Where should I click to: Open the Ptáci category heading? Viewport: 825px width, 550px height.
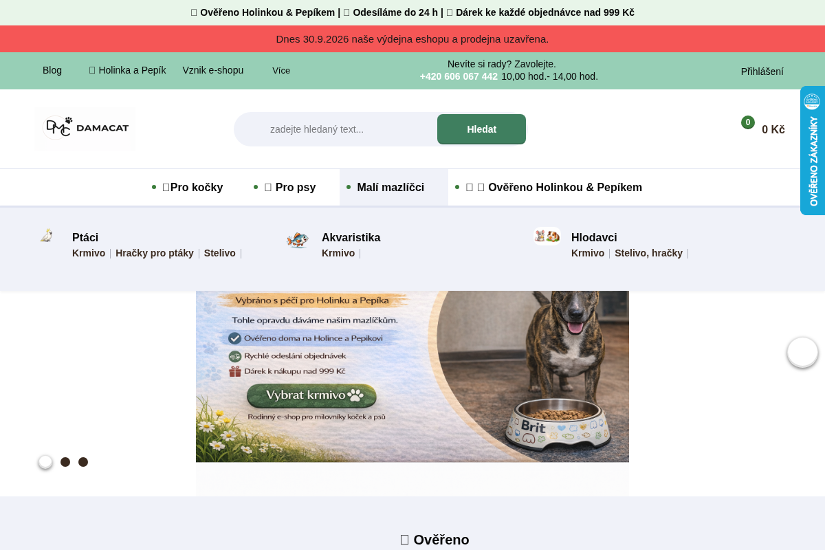coord(85,237)
